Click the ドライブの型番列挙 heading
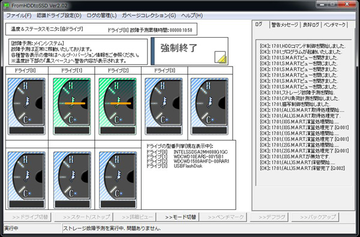 [x=179, y=146]
